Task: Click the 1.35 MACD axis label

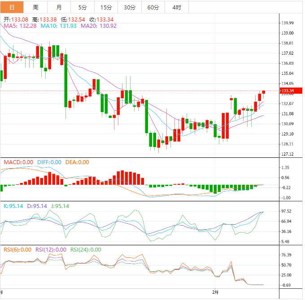Action: pyautogui.click(x=285, y=168)
